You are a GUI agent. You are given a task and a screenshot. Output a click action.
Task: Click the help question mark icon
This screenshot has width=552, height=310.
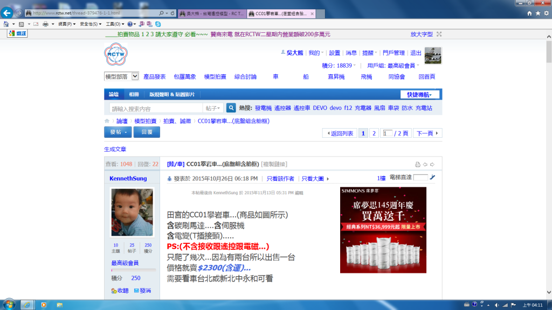[x=130, y=24]
